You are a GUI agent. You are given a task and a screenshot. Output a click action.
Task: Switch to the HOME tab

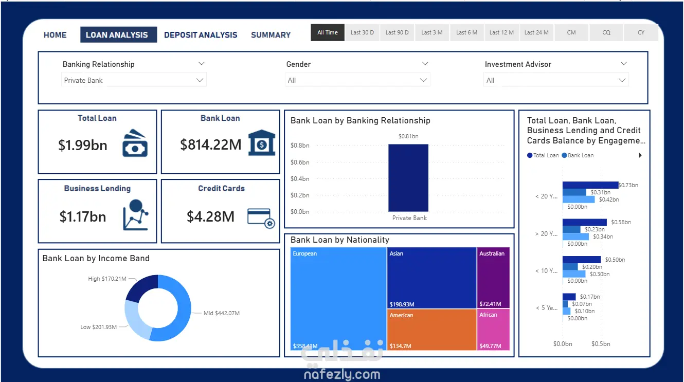(55, 35)
